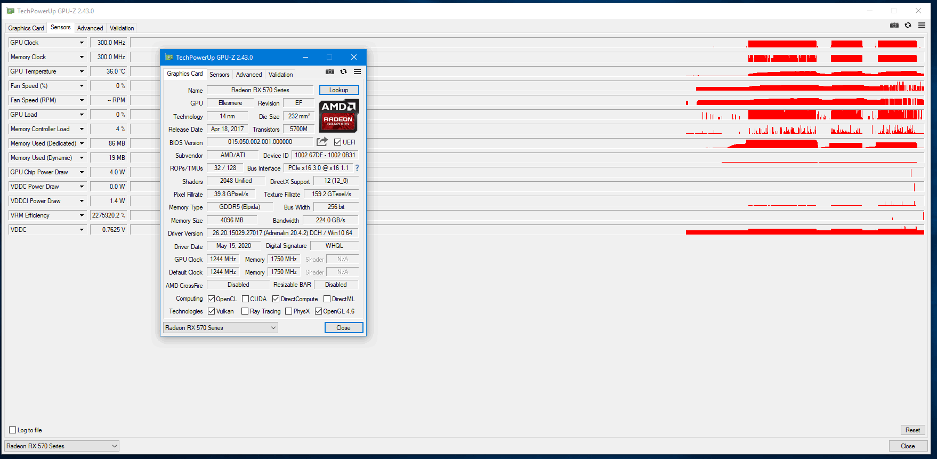Open VDDC Power Draw sensor dropdown

click(82, 187)
